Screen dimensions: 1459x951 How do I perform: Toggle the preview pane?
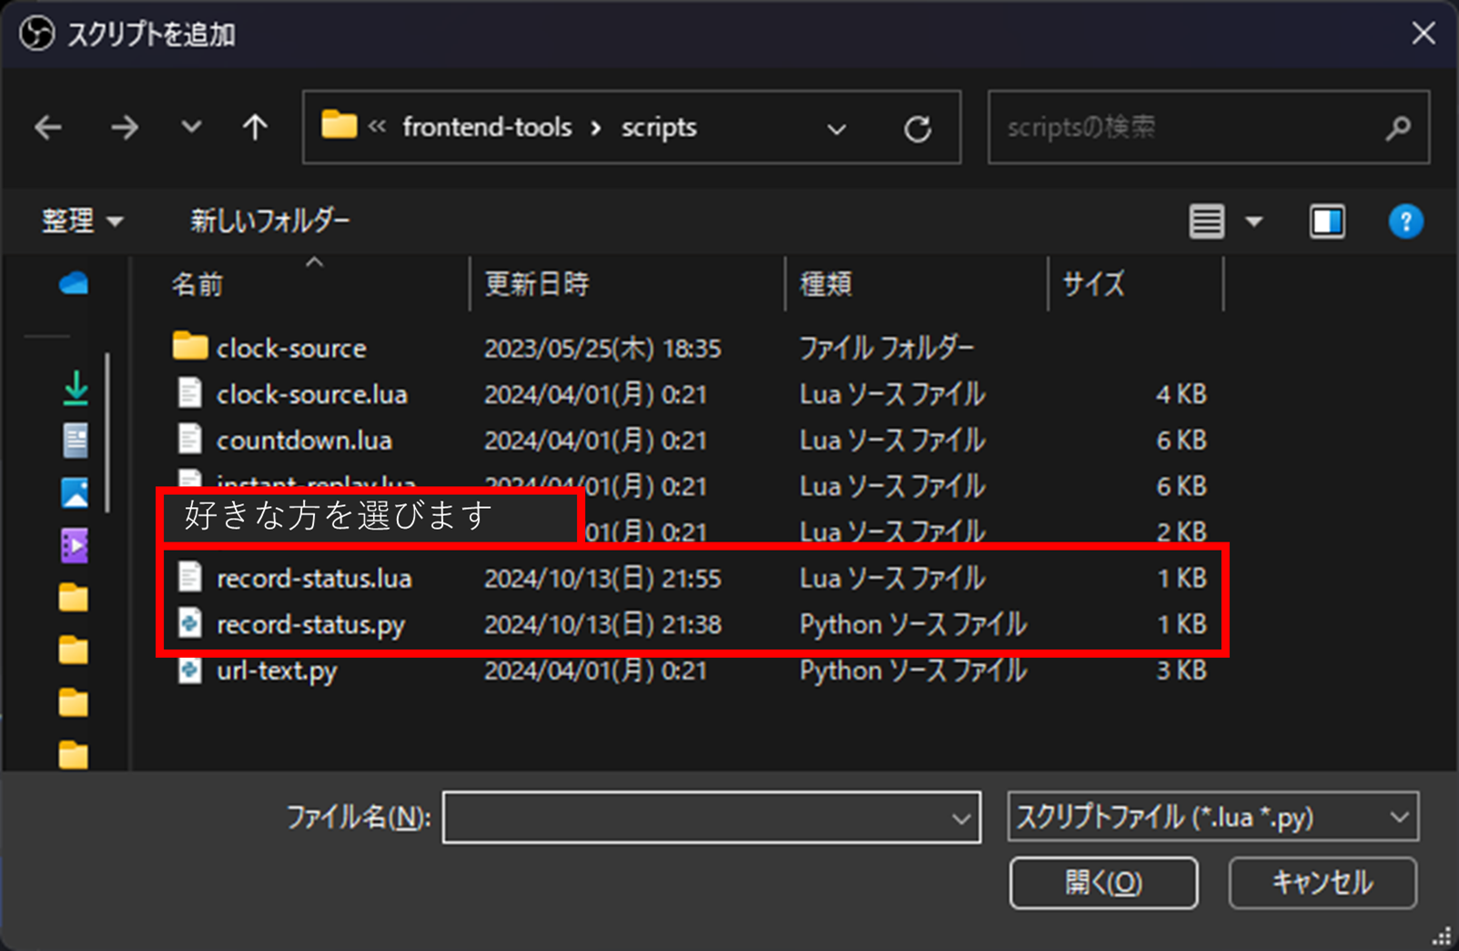pos(1327,221)
